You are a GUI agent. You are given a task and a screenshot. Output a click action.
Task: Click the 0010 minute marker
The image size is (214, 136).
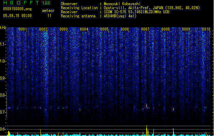click(x=206, y=29)
